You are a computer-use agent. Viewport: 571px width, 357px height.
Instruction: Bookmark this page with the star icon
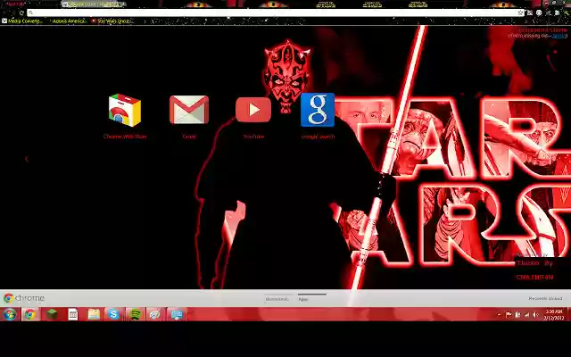(520, 12)
